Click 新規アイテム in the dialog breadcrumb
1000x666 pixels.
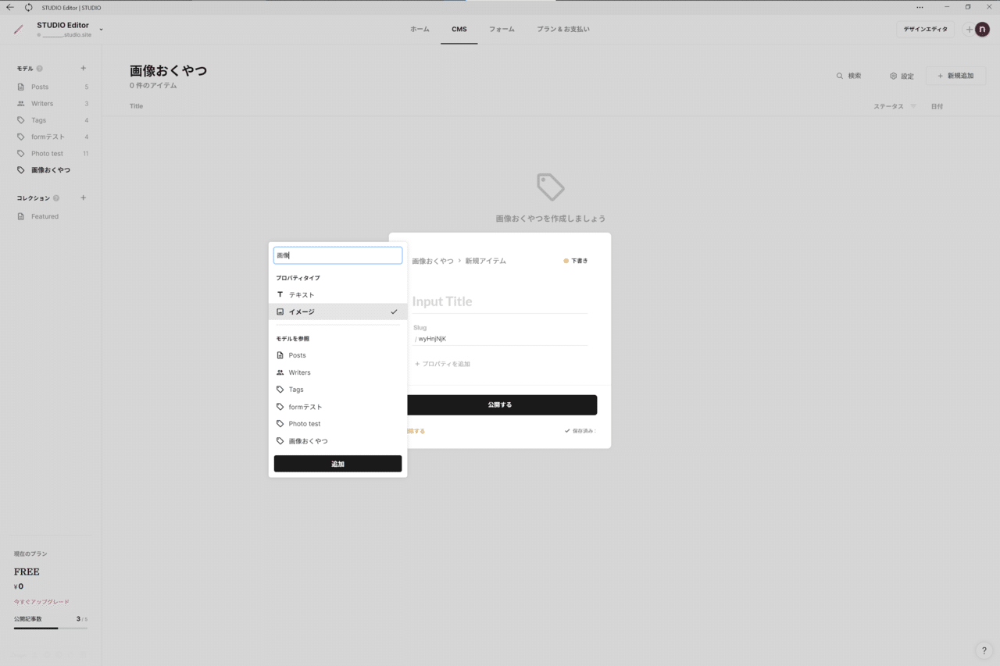tap(486, 261)
